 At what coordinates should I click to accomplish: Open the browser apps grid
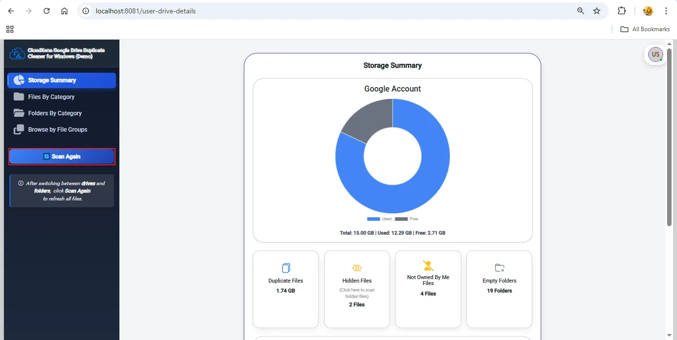[10, 29]
